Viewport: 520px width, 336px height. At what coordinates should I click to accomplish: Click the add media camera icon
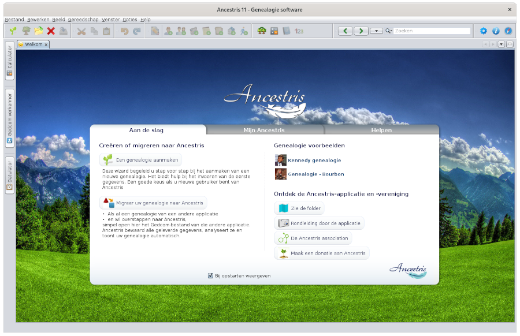pos(194,31)
